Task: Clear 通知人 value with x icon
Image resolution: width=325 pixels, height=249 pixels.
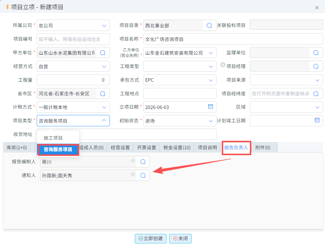Action: (133, 174)
